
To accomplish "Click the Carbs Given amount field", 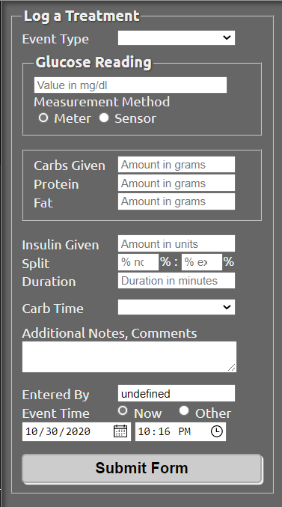I will click(177, 165).
